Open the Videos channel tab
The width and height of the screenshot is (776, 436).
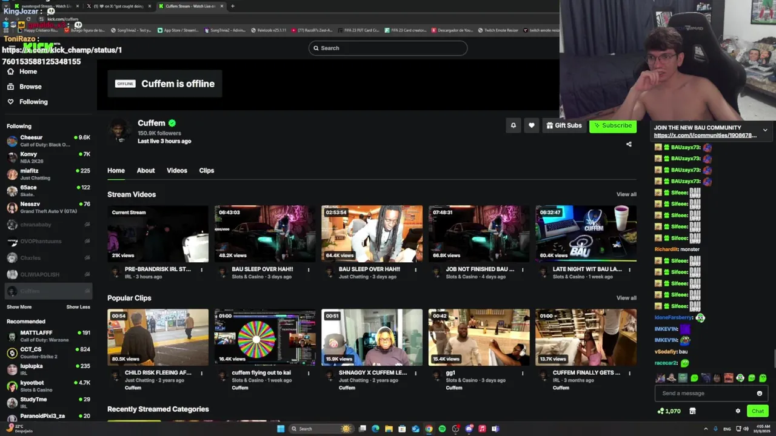(x=177, y=171)
